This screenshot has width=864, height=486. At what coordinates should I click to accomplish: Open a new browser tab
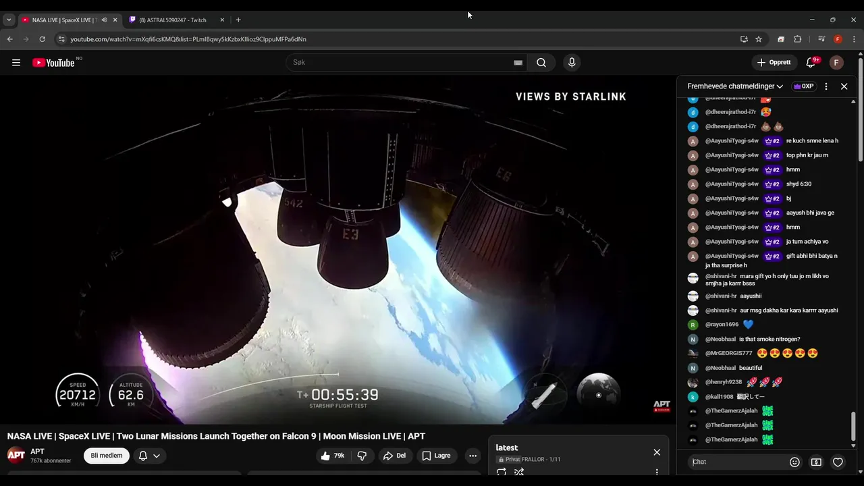tap(238, 20)
